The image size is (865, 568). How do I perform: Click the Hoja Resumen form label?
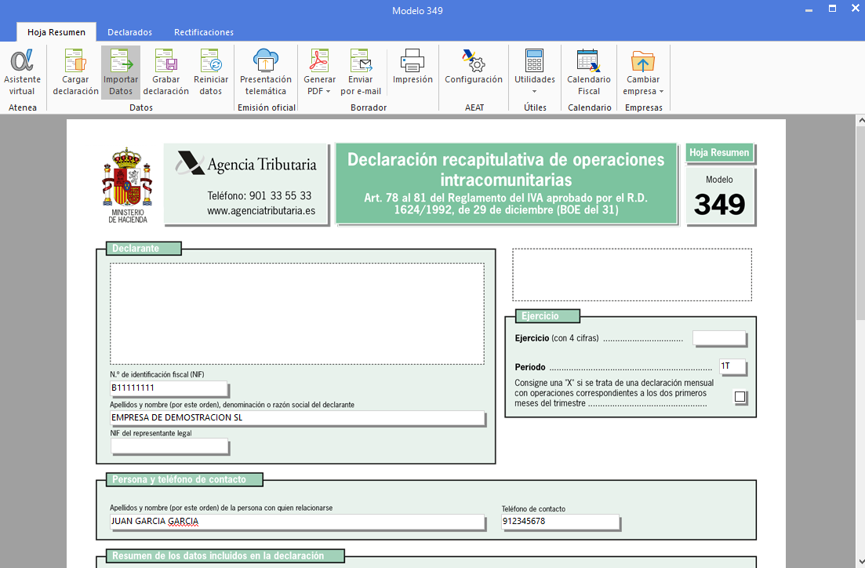click(719, 152)
